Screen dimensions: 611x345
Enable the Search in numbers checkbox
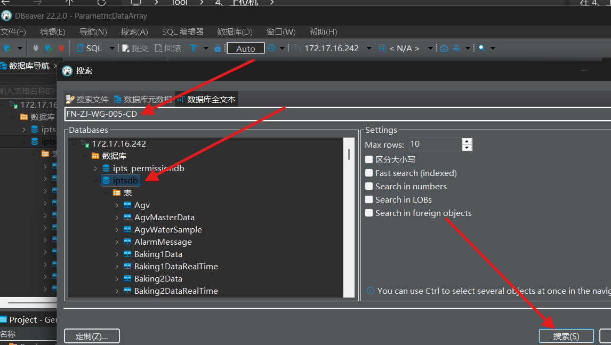[x=368, y=186]
